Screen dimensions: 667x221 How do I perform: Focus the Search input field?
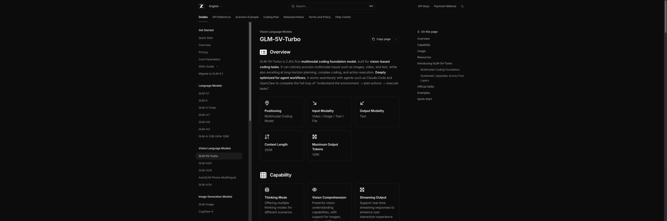point(332,6)
